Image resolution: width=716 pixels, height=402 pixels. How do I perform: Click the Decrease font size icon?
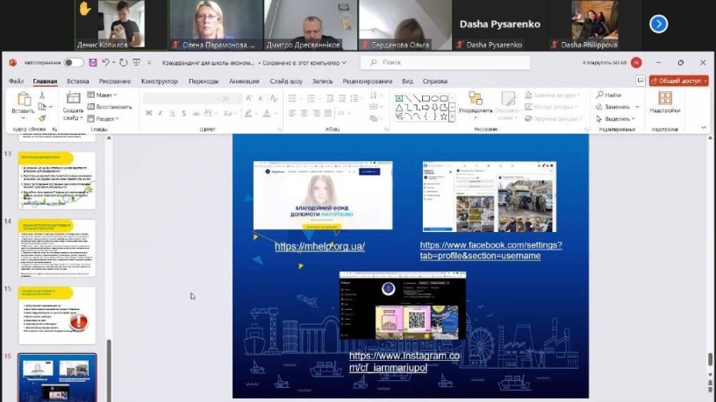[x=261, y=98]
